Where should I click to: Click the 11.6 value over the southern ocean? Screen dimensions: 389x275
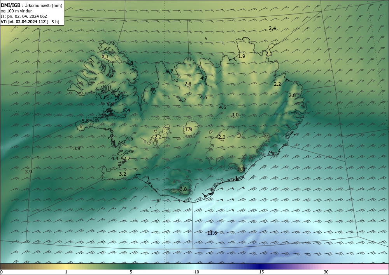click(x=212, y=233)
